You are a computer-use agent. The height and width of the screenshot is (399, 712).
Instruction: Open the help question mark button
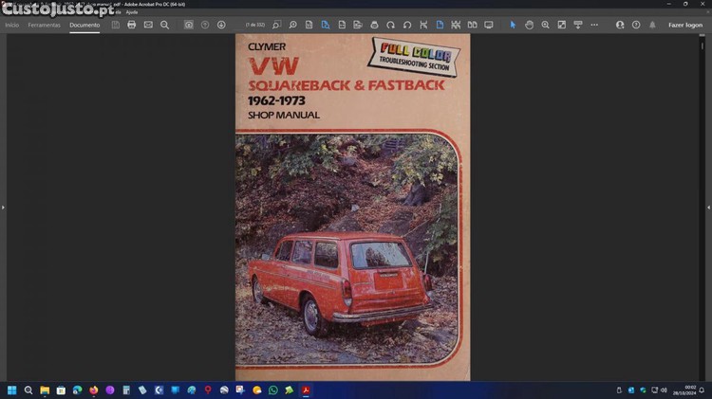[636, 25]
